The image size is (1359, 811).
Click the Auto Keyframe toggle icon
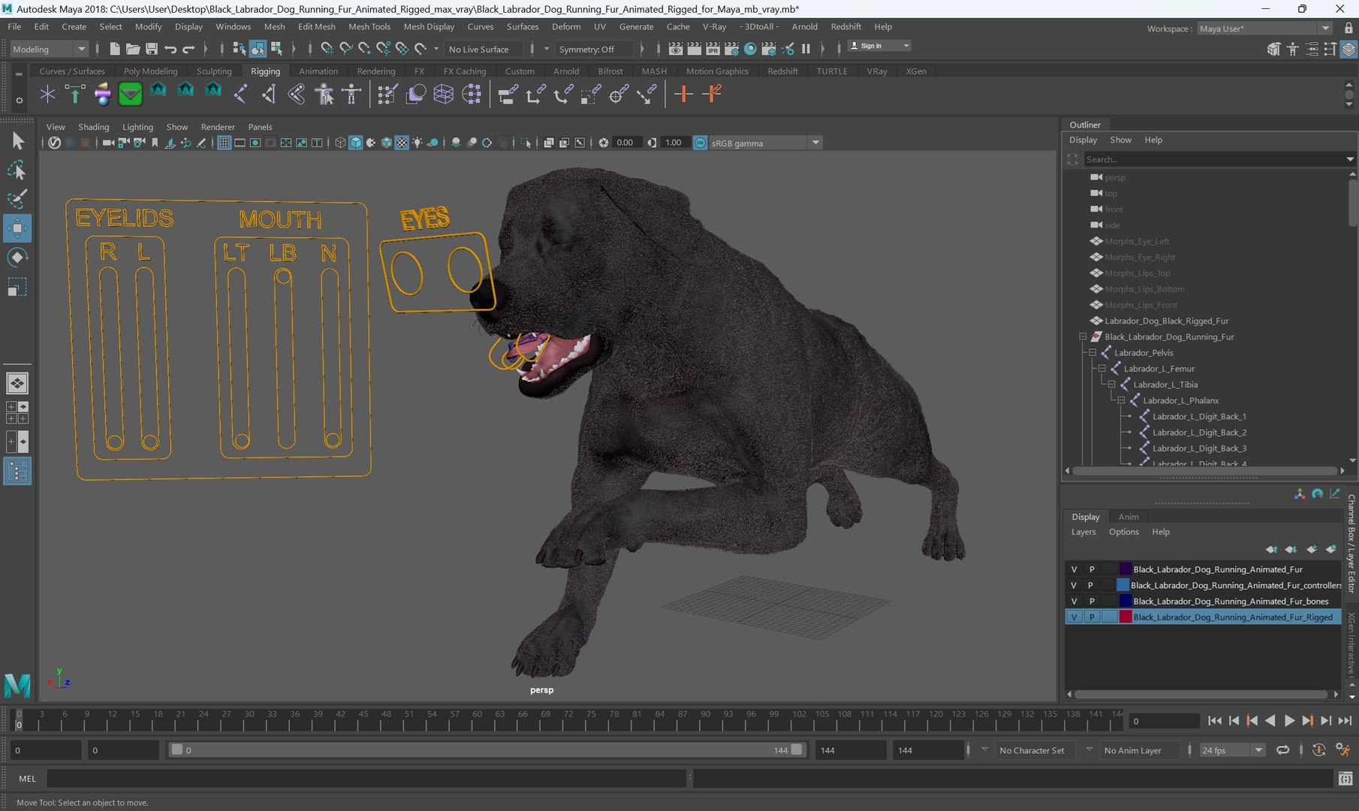(1318, 749)
